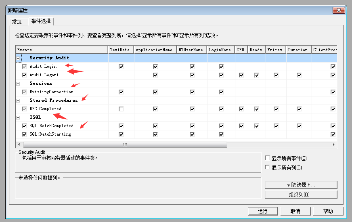Screen dimensions: 352x222
Task: Click the Duration column header
Action: [x=298, y=50]
